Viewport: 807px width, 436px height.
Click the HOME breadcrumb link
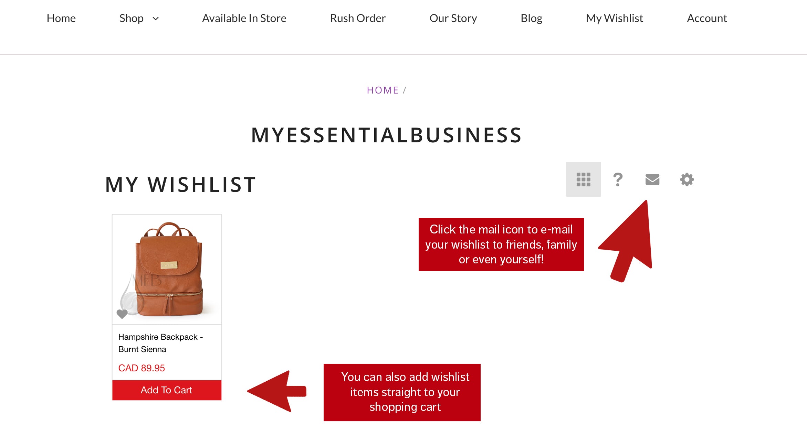(x=382, y=90)
